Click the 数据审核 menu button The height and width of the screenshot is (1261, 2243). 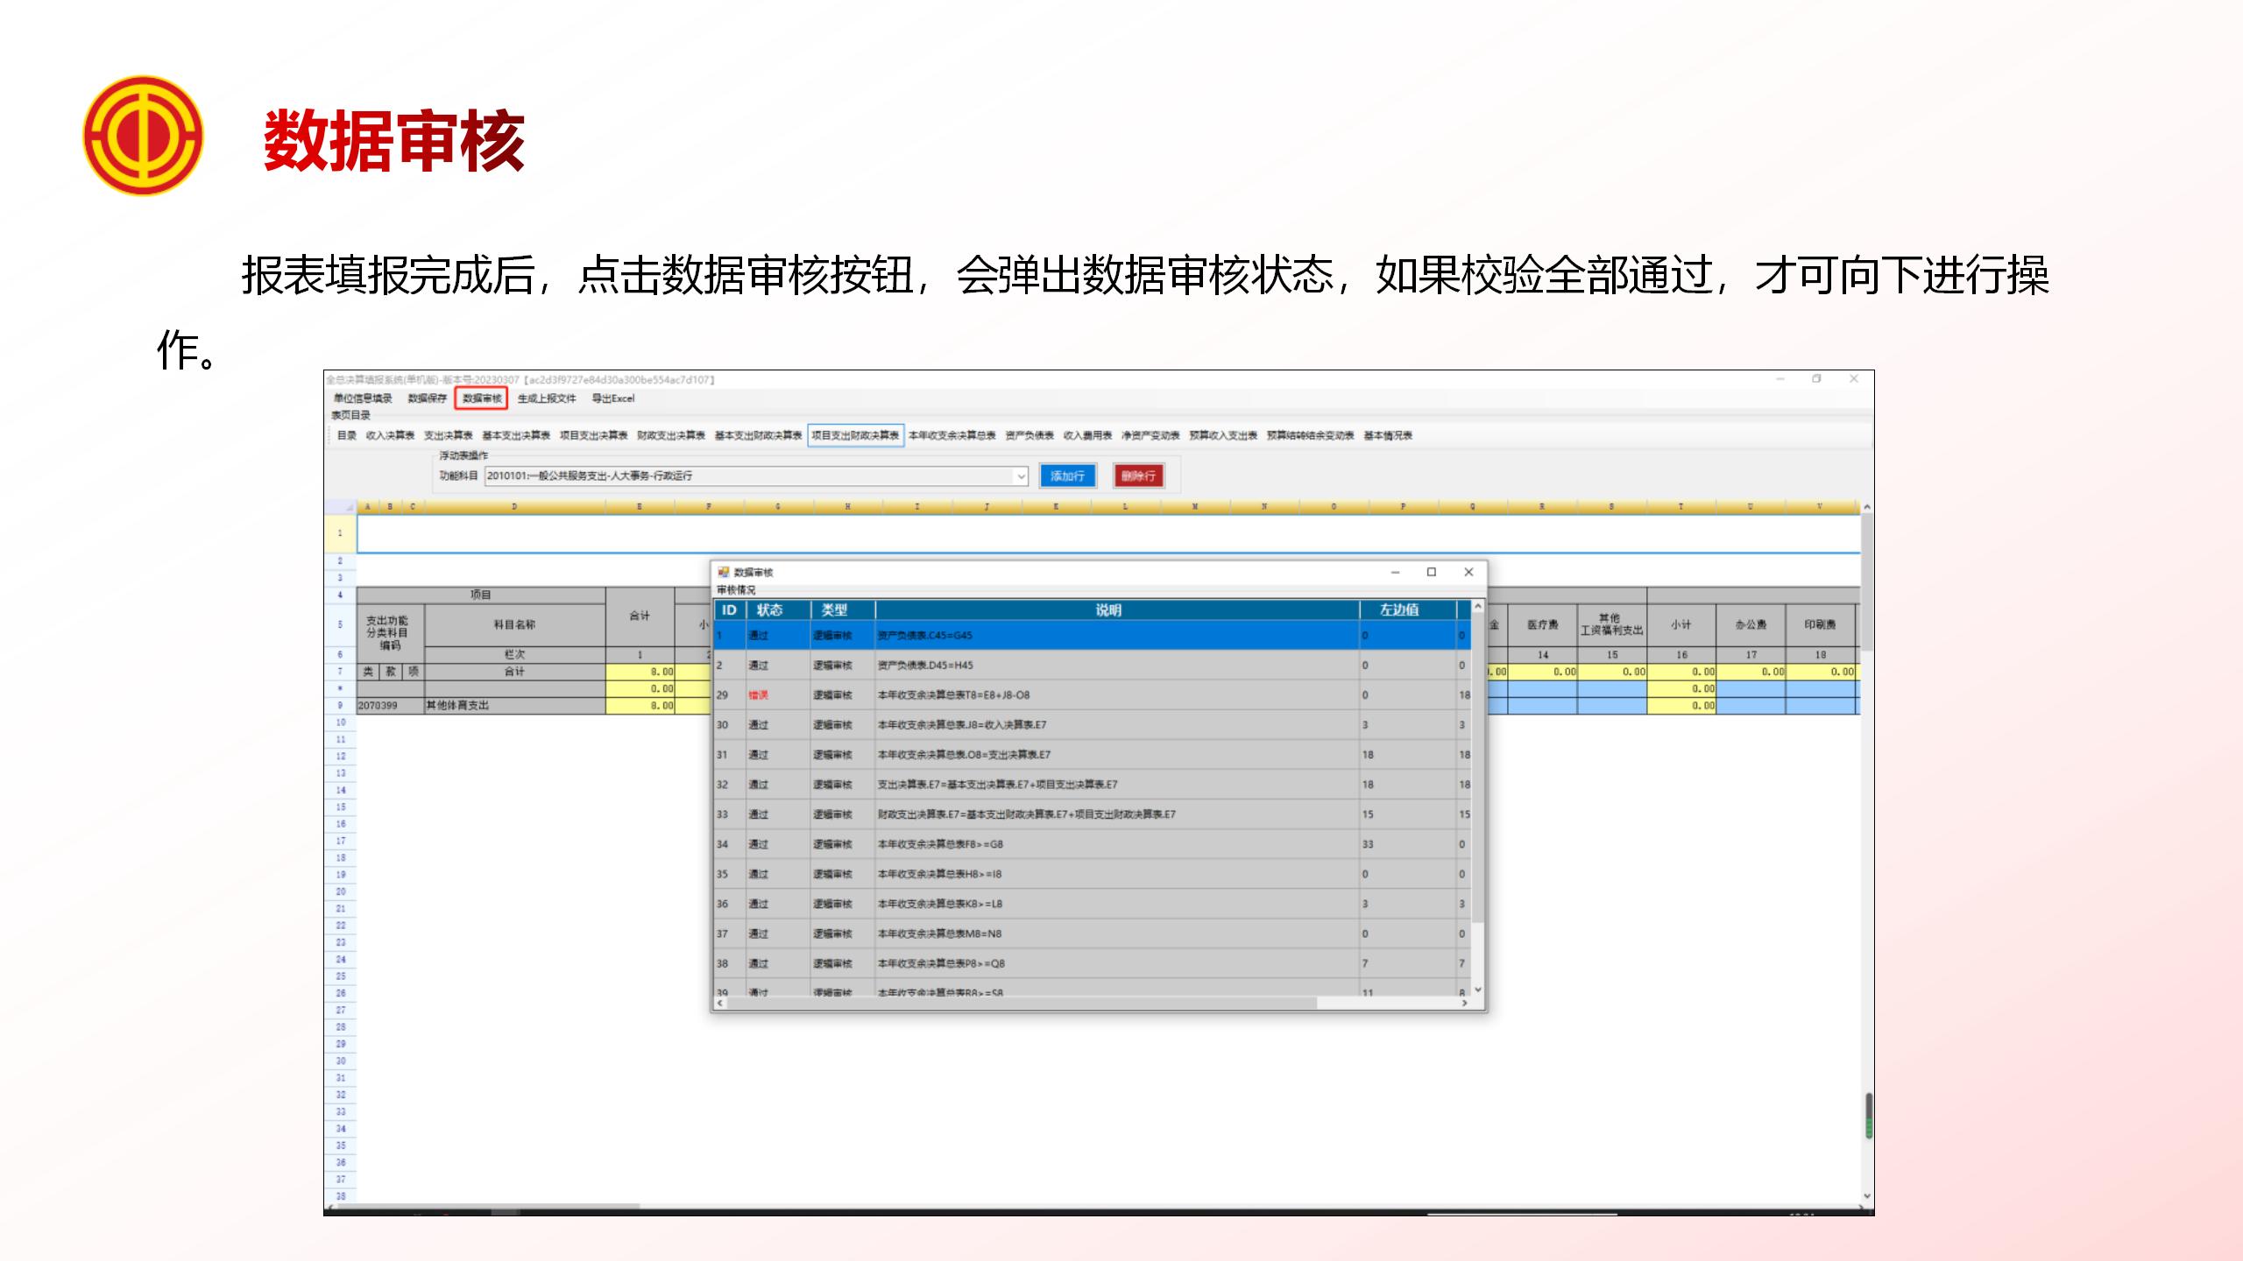point(482,398)
